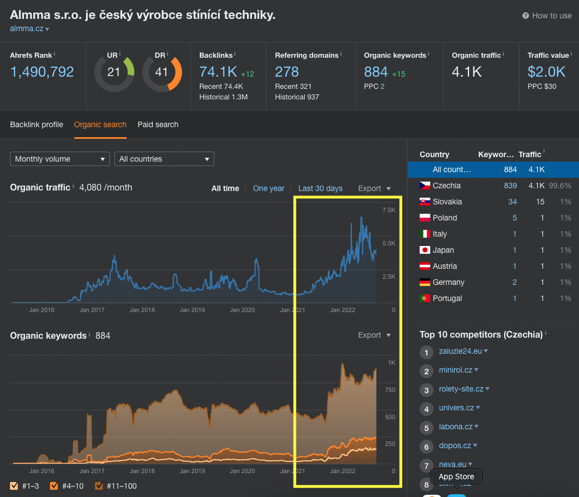579x497 pixels.
Task: Click the Organic traffic chart info icon
Action: coord(73,185)
